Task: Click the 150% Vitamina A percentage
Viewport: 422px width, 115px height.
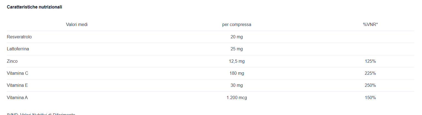Action: point(370,97)
